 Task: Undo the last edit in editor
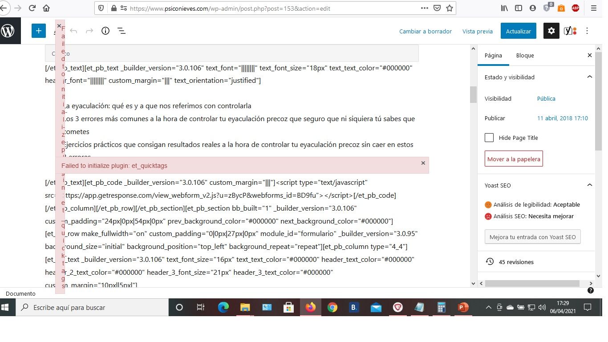pos(74,31)
